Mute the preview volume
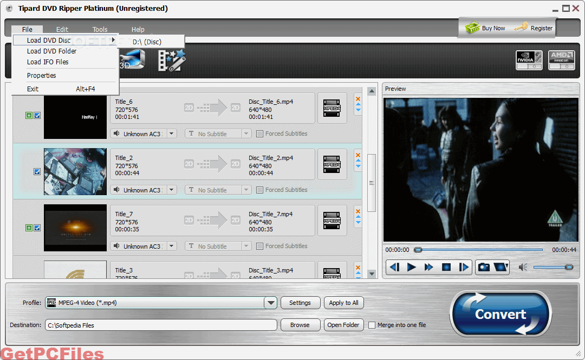The height and width of the screenshot is (360, 585). click(x=523, y=267)
